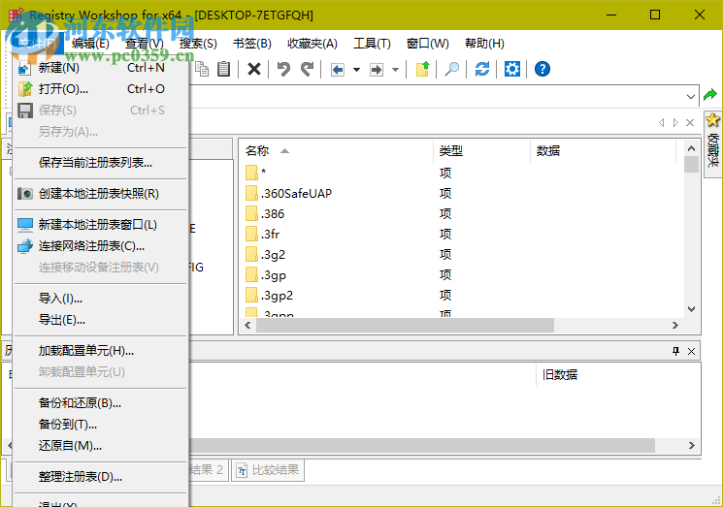Choose 备份到(T)... entry
723x507 pixels.
[x=101, y=425]
